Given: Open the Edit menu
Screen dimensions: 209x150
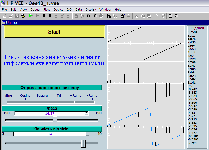Looking at the screenshot, I should 13,10.
